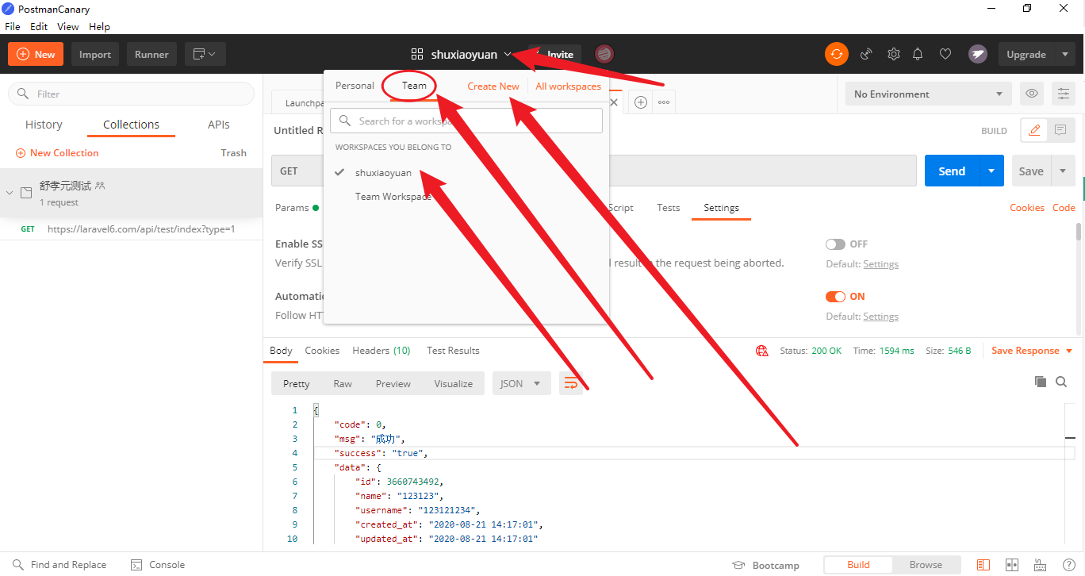Viewport: 1085px width, 576px height.
Task: Open the Upgrade dropdown arrow
Action: [1064, 54]
